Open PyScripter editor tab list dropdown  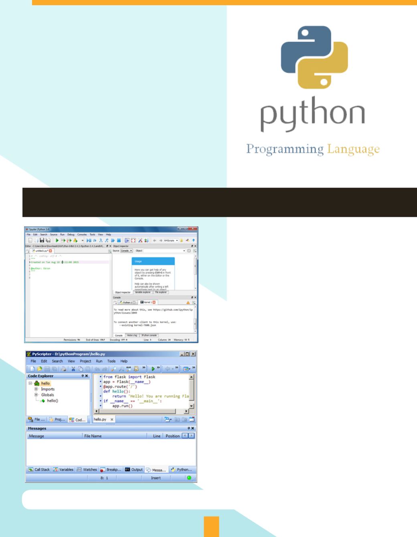(x=167, y=419)
